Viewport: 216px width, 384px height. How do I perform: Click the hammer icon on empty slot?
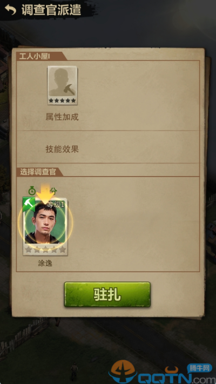[69, 90]
